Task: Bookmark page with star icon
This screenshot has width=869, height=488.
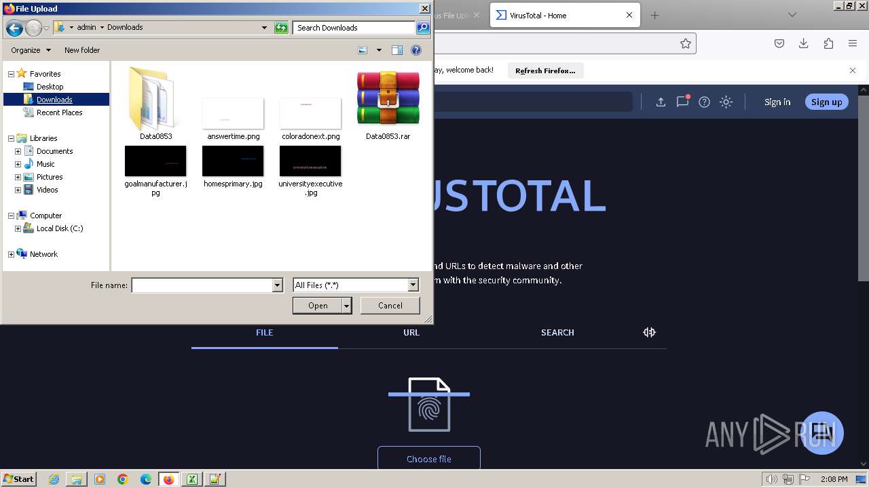Action: point(686,43)
